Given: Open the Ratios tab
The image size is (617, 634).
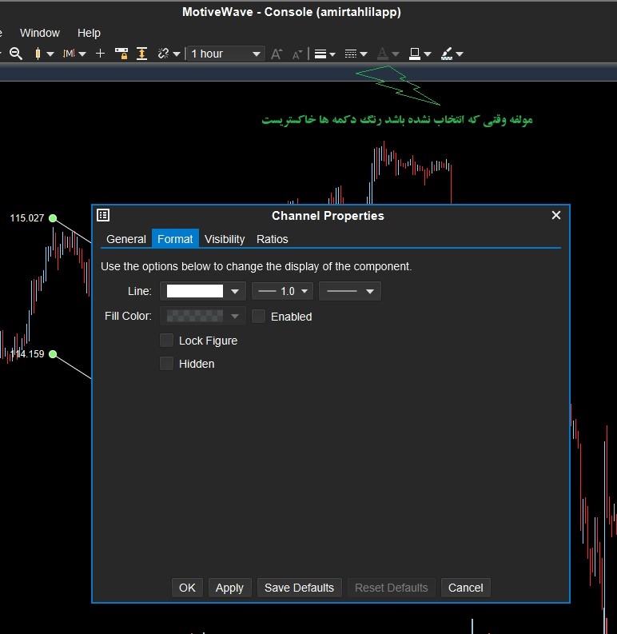Looking at the screenshot, I should (272, 239).
